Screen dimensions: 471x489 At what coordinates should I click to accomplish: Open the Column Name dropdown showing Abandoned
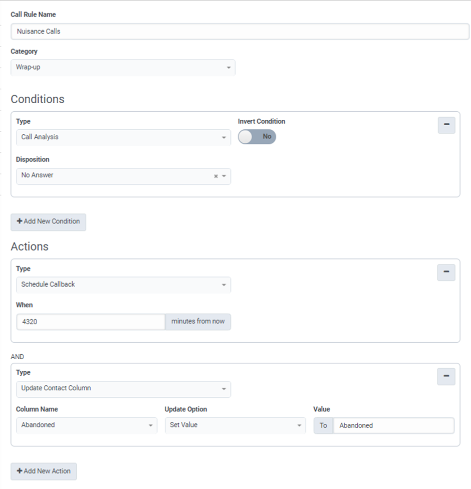[x=86, y=425]
